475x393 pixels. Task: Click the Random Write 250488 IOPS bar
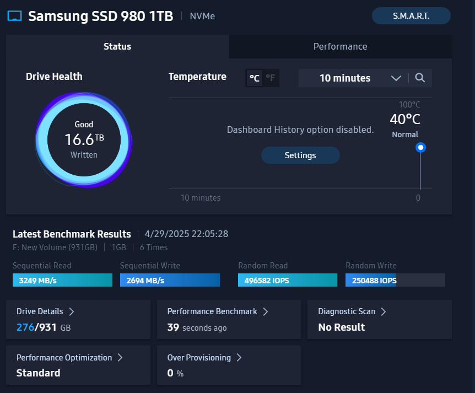[395, 281]
